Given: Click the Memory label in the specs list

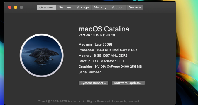Looking at the screenshot, I should 85,55.
